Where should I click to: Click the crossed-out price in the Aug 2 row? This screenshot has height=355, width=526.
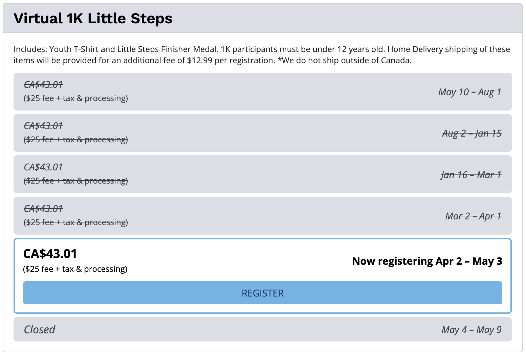pyautogui.click(x=43, y=126)
